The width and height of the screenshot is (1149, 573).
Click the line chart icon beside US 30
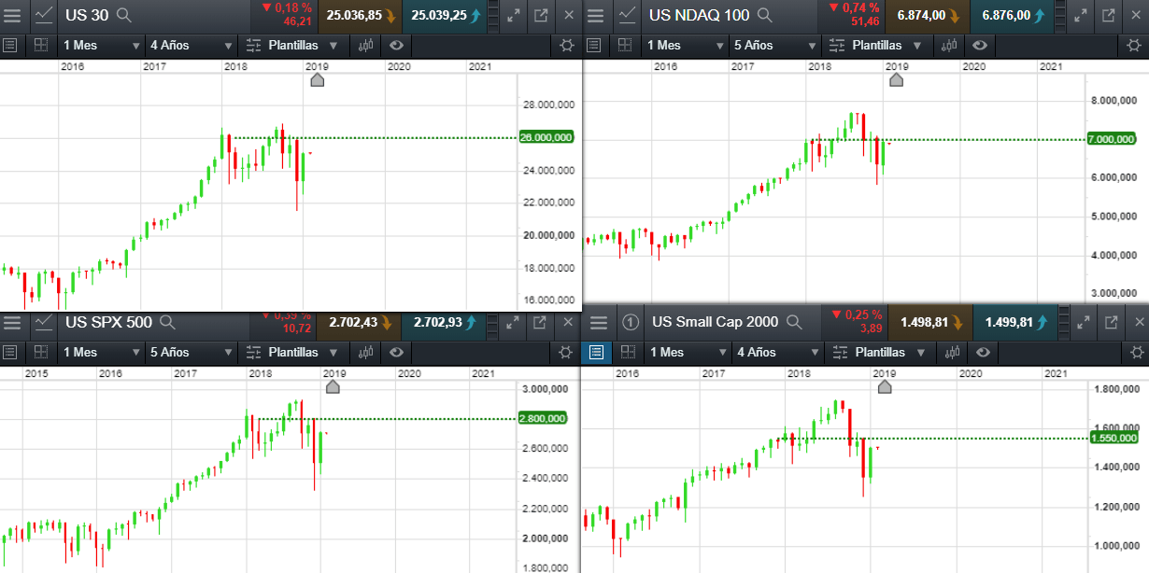click(x=45, y=15)
